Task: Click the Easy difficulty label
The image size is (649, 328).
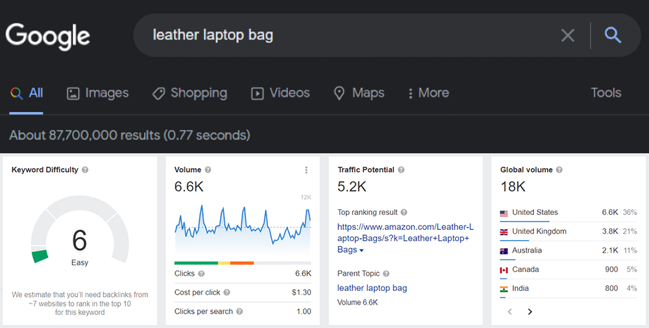Action: coord(79,262)
